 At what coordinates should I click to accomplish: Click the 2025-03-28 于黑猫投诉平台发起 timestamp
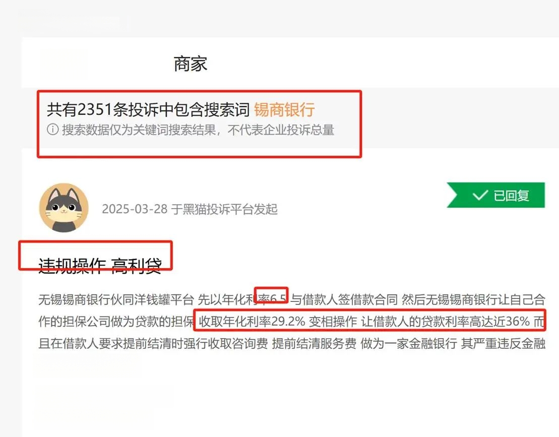tap(190, 209)
